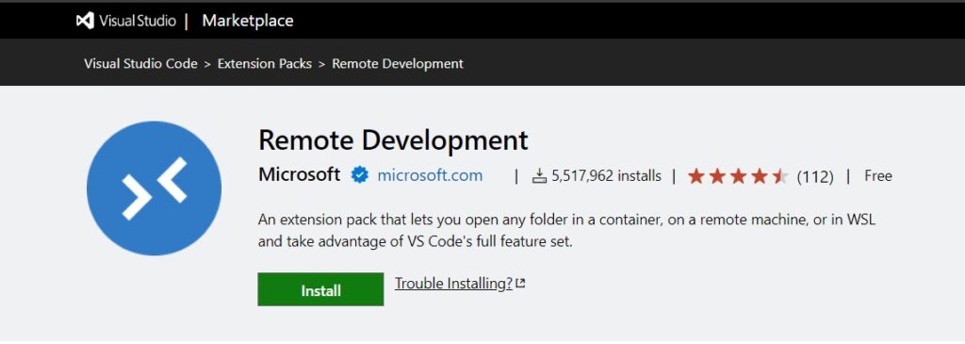Visit the microsoft.com domain link
This screenshot has height=344, width=965.
[430, 175]
